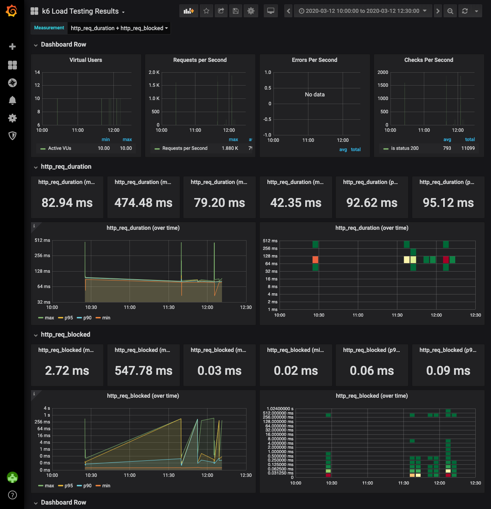Open the Help question mark icon
This screenshot has height=509, width=491.
12,495
